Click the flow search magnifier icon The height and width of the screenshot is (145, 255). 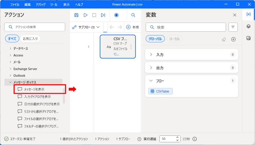click(133, 15)
